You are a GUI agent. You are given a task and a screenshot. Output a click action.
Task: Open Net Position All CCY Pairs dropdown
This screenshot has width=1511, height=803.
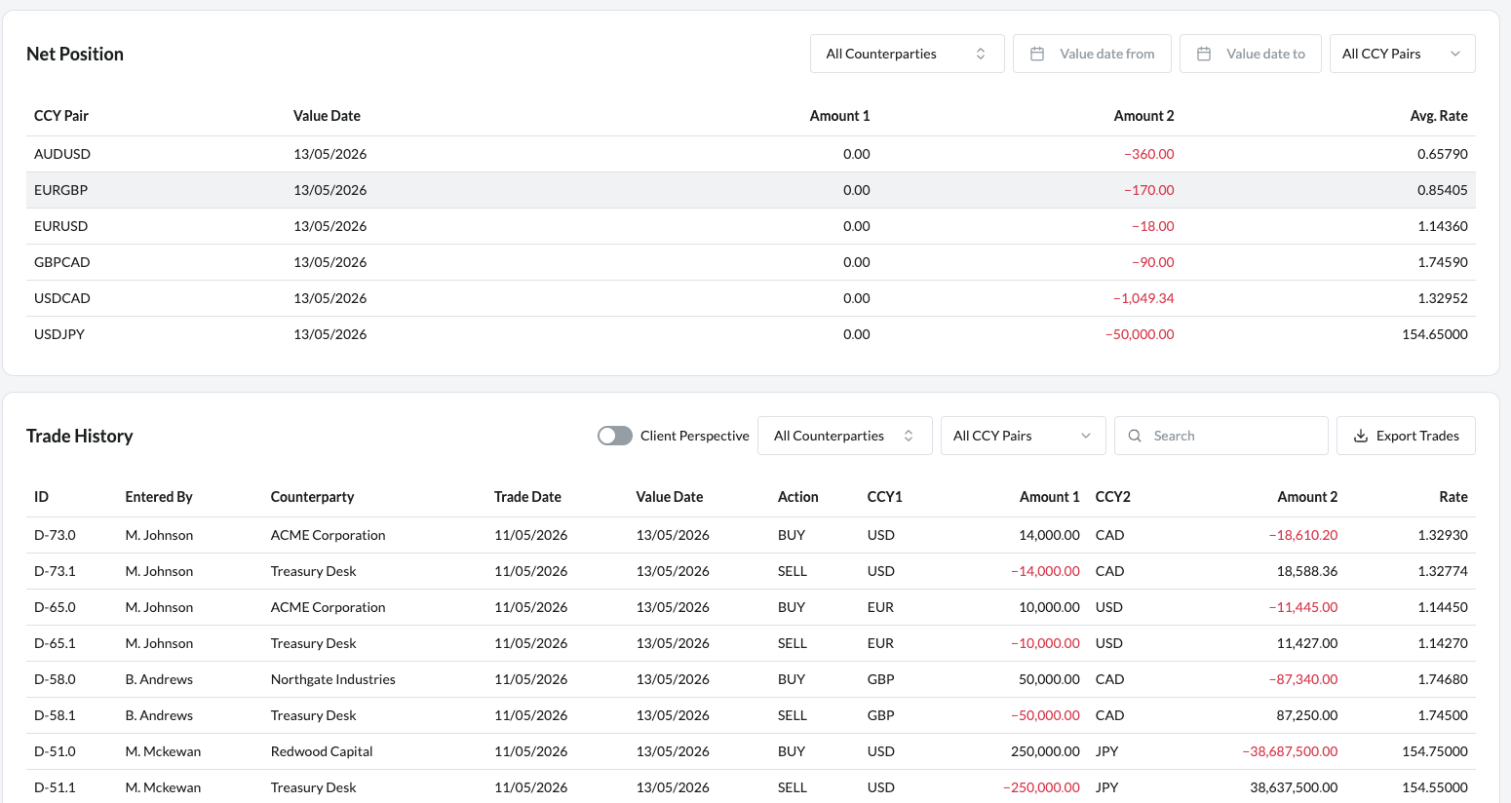1402,54
